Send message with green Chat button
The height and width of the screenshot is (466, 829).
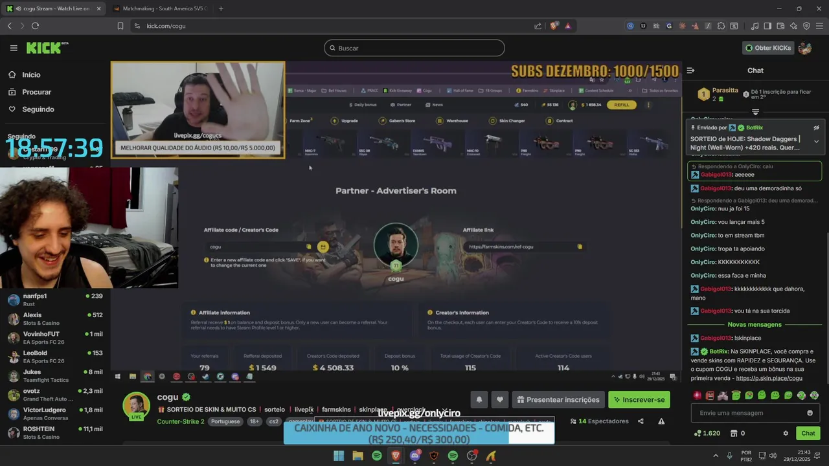coord(808,433)
